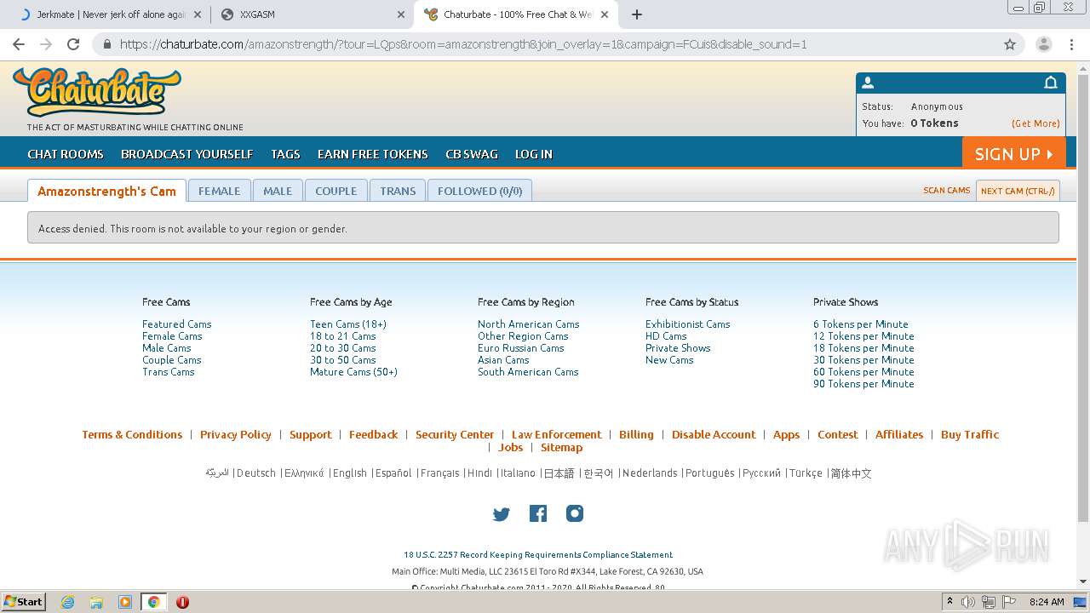The height and width of the screenshot is (613, 1090).
Task: Click the SIGN UP button
Action: (1014, 153)
